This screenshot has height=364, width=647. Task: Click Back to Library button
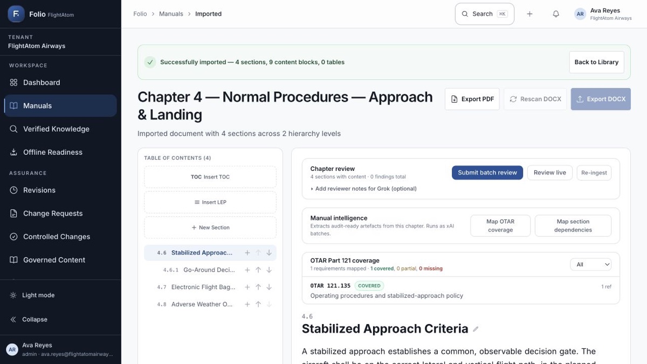click(x=596, y=62)
